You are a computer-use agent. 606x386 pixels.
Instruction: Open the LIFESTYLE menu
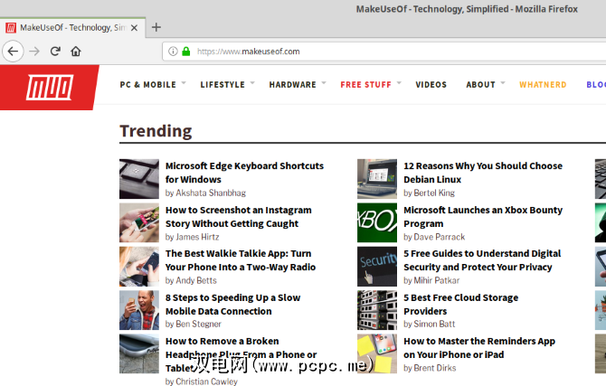(x=223, y=85)
